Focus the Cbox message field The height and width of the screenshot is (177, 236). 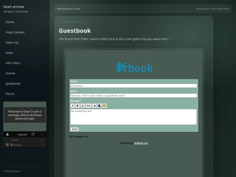click(x=26, y=145)
